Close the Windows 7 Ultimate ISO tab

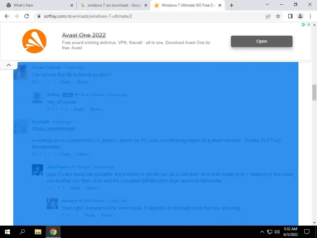click(x=220, y=5)
